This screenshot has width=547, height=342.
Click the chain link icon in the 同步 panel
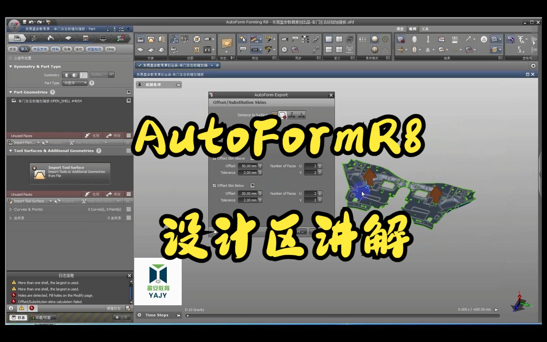pos(316,39)
